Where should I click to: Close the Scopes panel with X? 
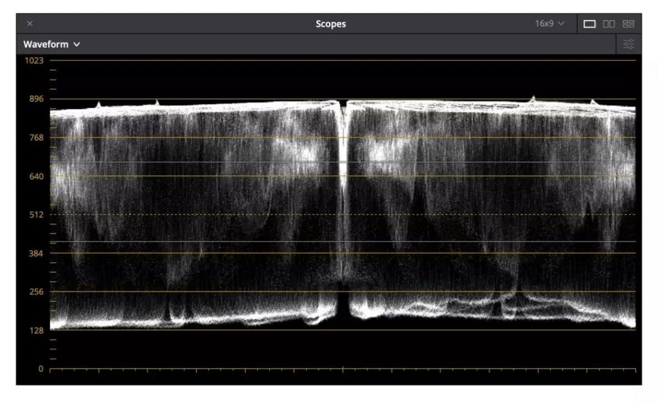point(30,24)
